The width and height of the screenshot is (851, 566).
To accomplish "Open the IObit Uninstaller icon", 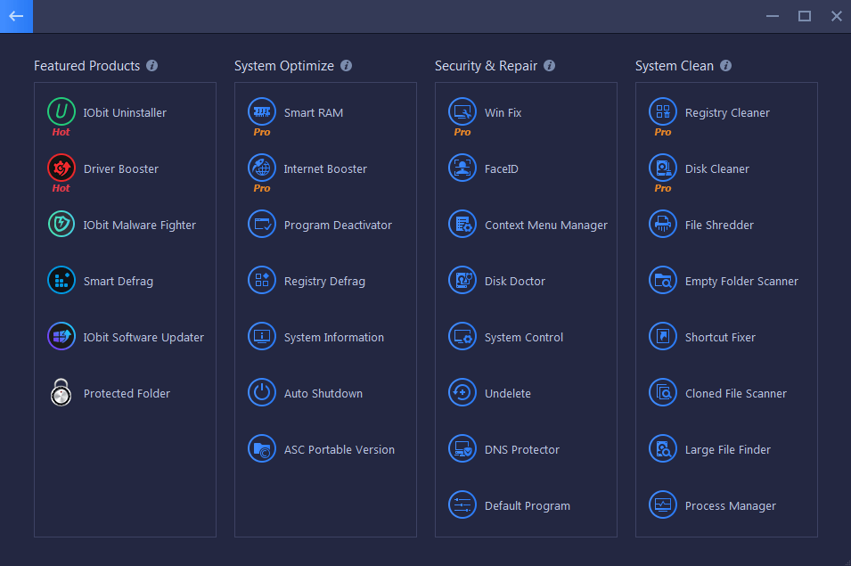I will point(61,111).
